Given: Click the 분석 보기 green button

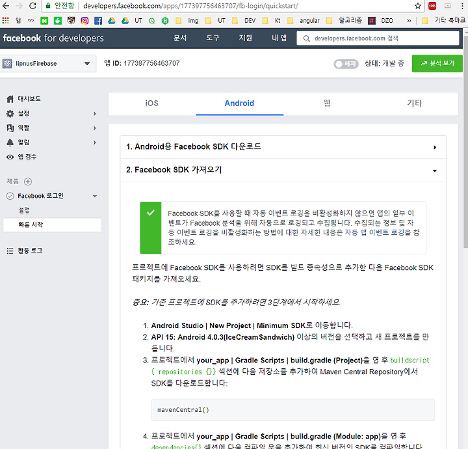Looking at the screenshot, I should [x=437, y=63].
